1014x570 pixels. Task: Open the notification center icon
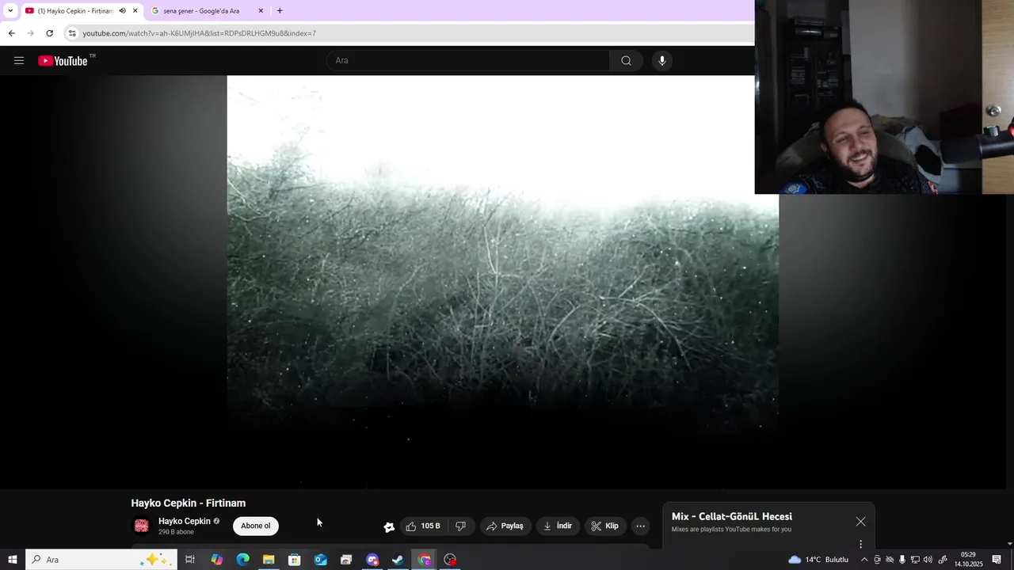pyautogui.click(x=997, y=560)
